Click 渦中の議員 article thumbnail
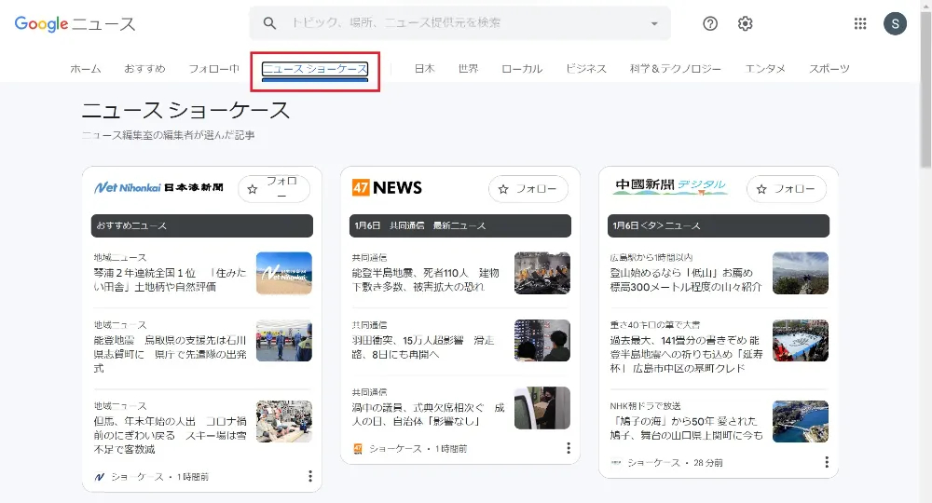Viewport: 932px width, 503px height. 542,408
